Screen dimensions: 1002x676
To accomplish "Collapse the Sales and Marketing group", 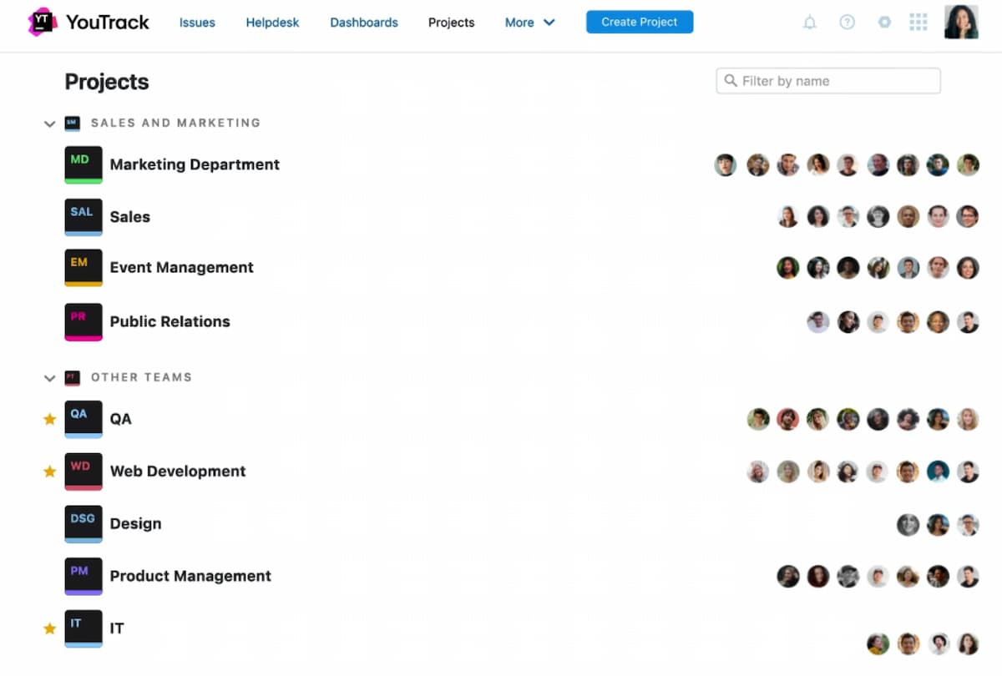I will (x=49, y=124).
